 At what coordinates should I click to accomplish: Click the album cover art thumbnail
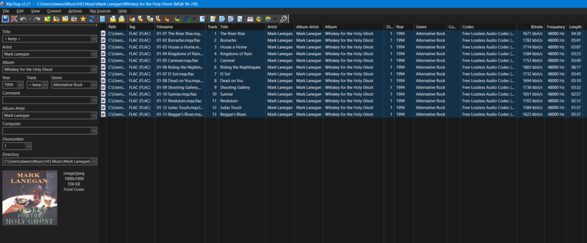tap(30, 198)
